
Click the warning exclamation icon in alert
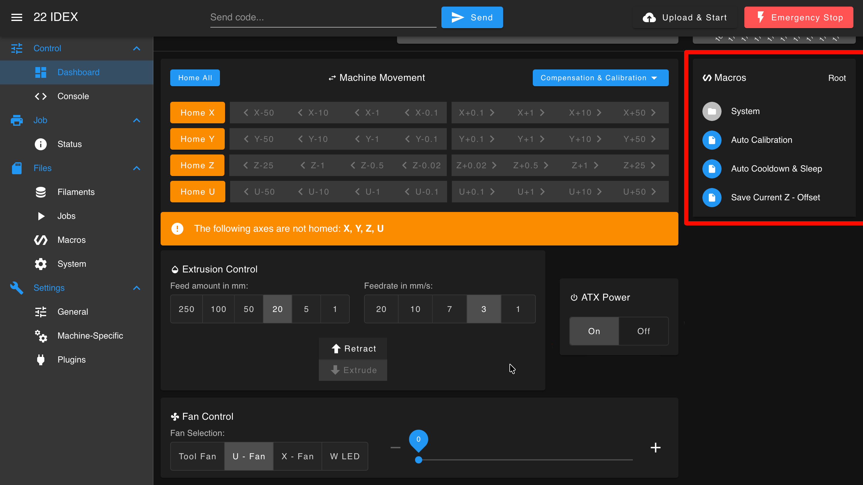coord(177,229)
